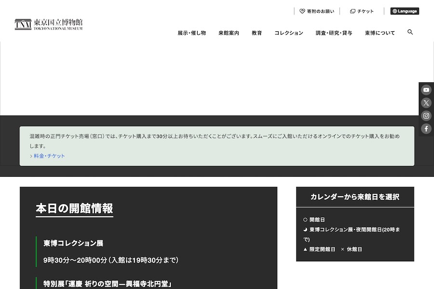Click the 本日の開館情報 heading
Image resolution: width=434 pixels, height=289 pixels.
click(x=74, y=209)
